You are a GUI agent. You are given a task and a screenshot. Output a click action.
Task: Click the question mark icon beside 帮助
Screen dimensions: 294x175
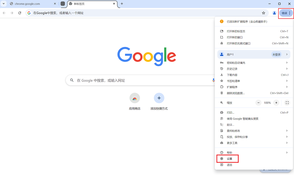(x=222, y=153)
